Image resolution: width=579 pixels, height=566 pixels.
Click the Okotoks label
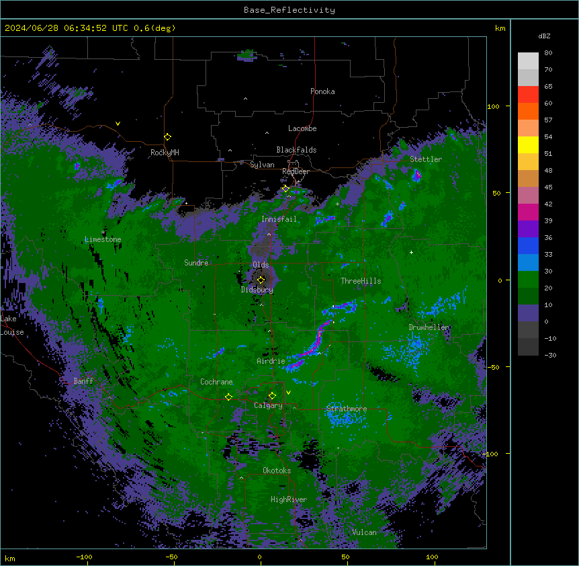pos(277,471)
